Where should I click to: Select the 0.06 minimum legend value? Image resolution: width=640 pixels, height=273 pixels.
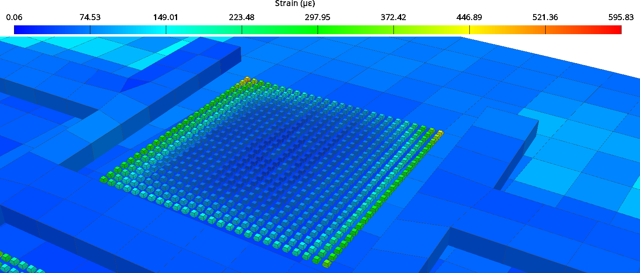pyautogui.click(x=14, y=17)
